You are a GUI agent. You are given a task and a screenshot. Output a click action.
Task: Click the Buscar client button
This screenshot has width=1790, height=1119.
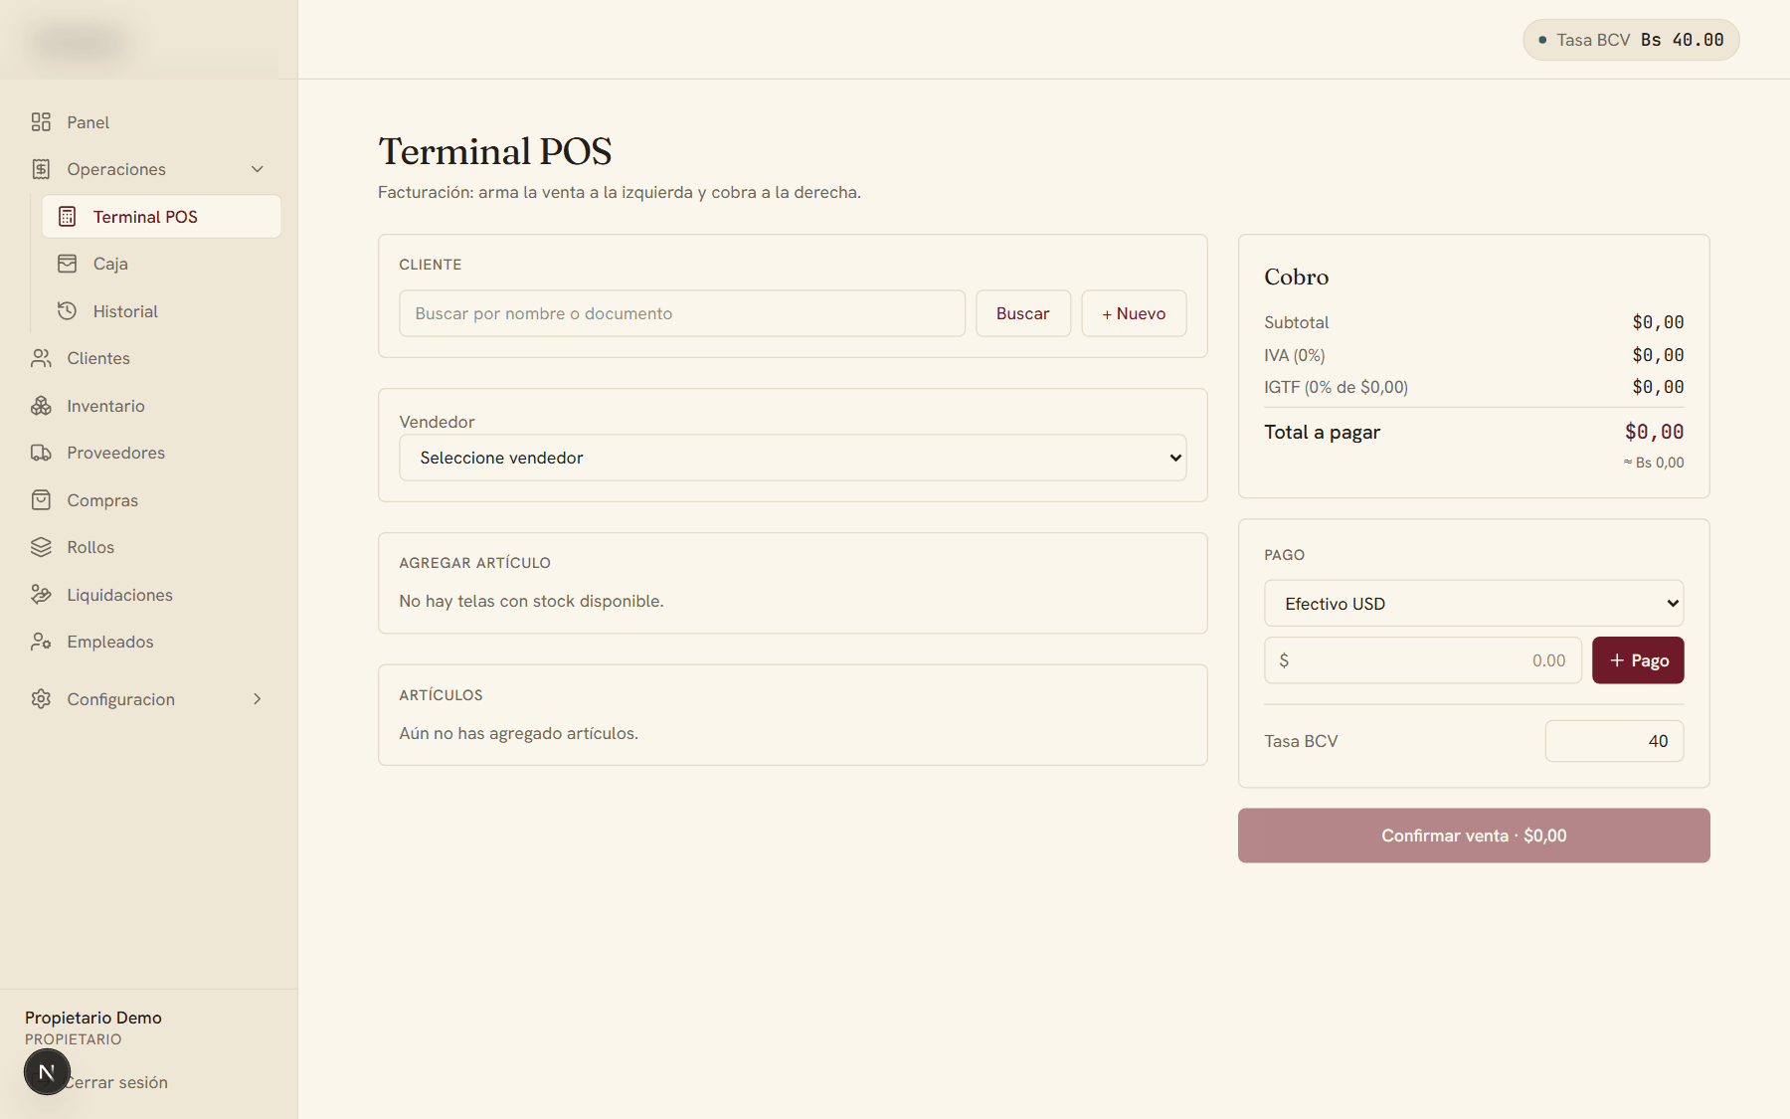tap(1022, 313)
